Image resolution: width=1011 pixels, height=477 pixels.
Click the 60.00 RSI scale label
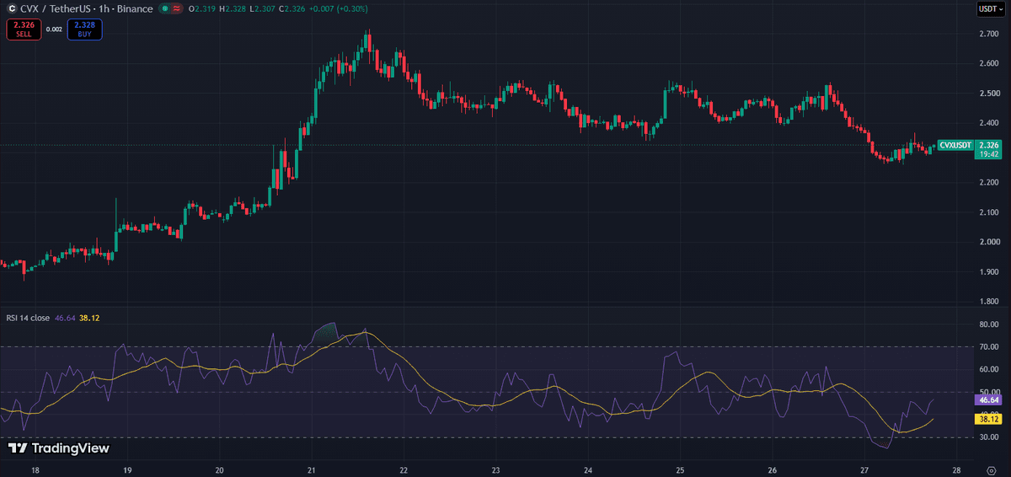989,370
